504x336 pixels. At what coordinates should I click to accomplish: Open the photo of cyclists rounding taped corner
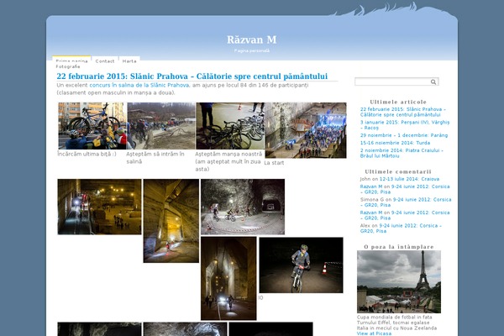tap(243, 207)
